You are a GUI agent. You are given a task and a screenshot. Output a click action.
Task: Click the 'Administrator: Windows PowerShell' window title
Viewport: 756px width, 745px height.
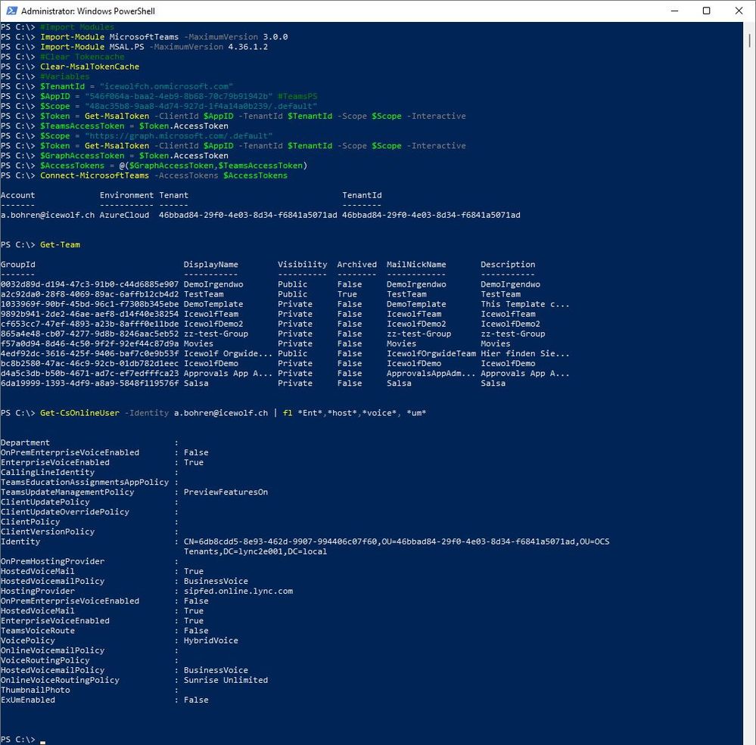coord(89,11)
